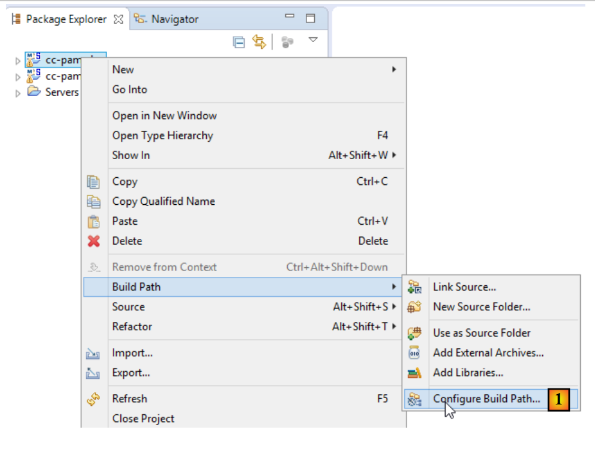Image resolution: width=595 pixels, height=456 pixels.
Task: Select the second cc-pam project
Action: pyautogui.click(x=62, y=76)
